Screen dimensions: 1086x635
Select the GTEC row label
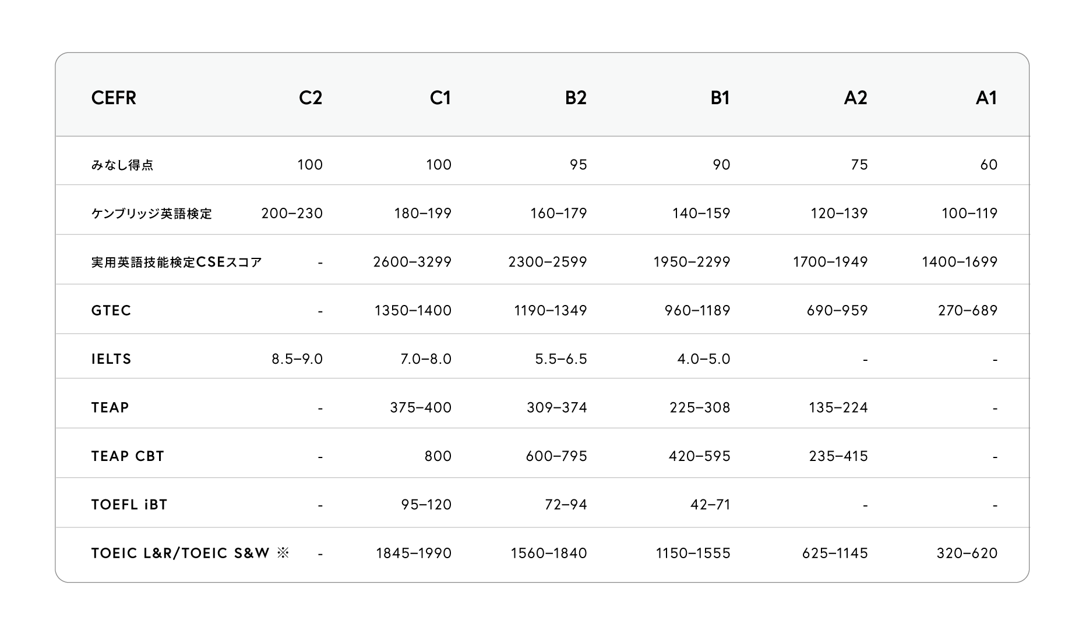pyautogui.click(x=111, y=311)
